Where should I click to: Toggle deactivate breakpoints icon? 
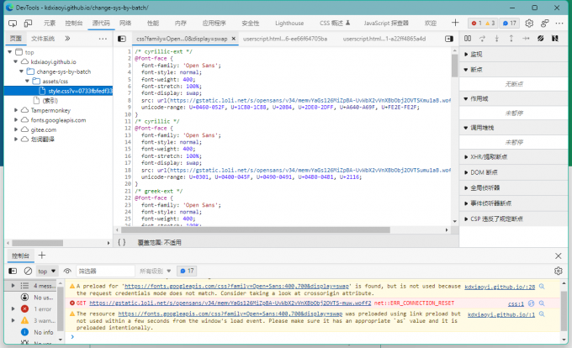click(540, 39)
